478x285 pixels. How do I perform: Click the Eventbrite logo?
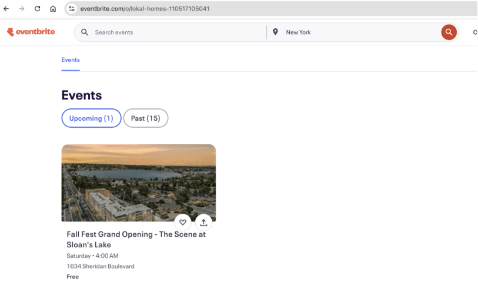pyautogui.click(x=31, y=32)
